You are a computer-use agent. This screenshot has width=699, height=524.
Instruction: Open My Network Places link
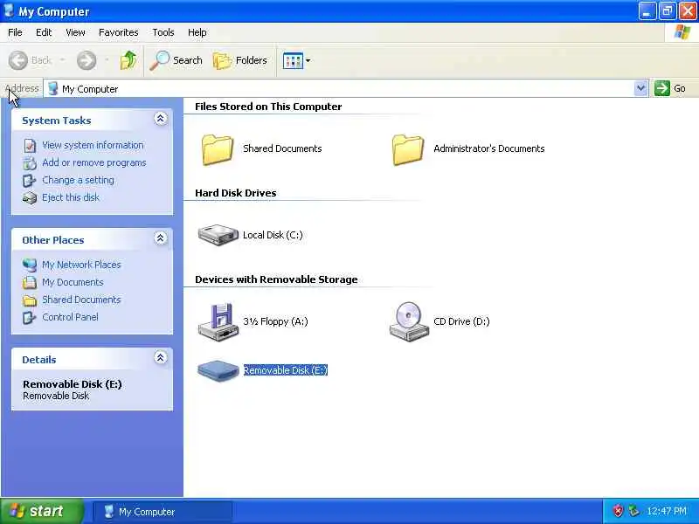pyautogui.click(x=81, y=265)
